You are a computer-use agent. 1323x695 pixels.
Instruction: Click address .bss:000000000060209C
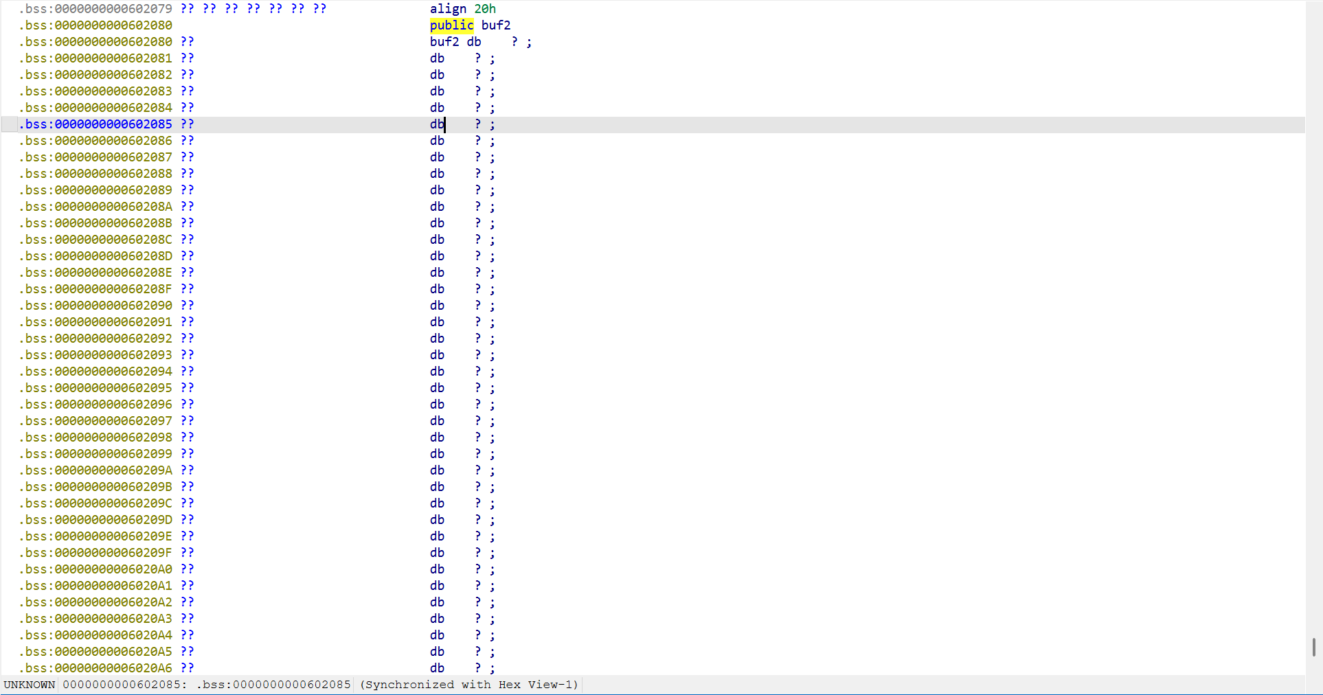(96, 503)
